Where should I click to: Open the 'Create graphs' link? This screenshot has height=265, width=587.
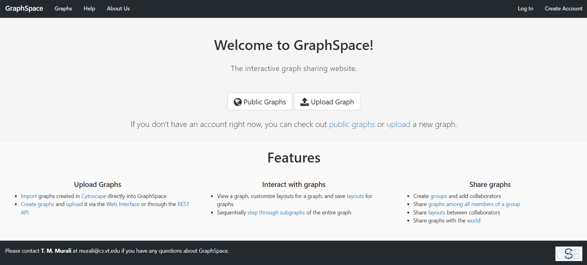(x=37, y=204)
